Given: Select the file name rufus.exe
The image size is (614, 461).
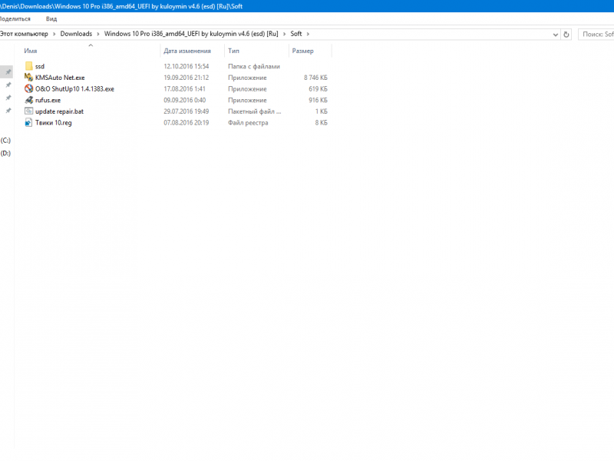Looking at the screenshot, I should pyautogui.click(x=48, y=101).
